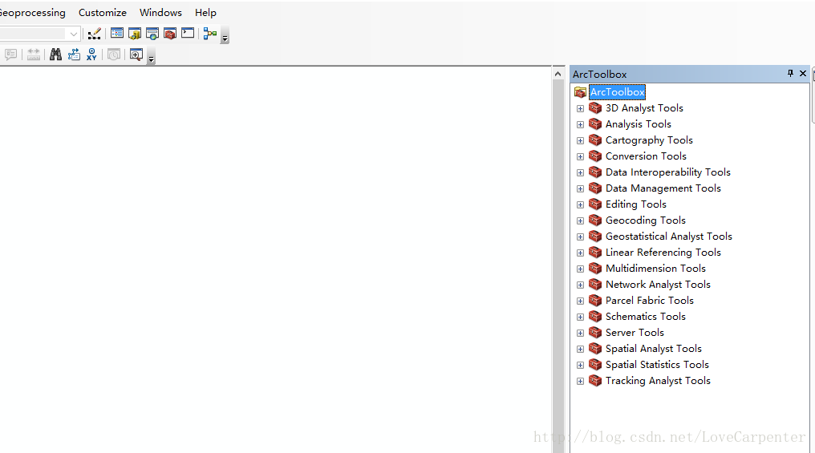Expand the Geostatistical Analyst Tools toolbox
The image size is (815, 453).
tap(580, 237)
